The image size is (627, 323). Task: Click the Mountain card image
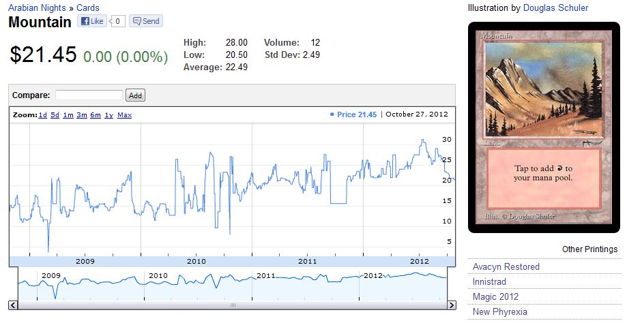[542, 127]
